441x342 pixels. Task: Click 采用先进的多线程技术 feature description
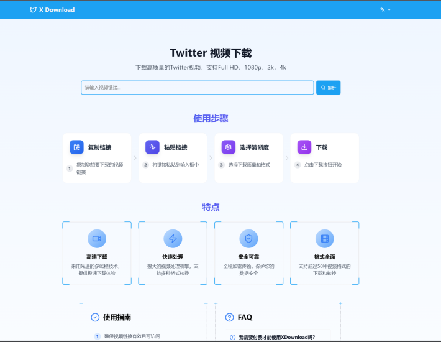[97, 270]
